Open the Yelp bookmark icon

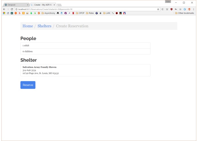pyautogui.click(x=20, y=13)
